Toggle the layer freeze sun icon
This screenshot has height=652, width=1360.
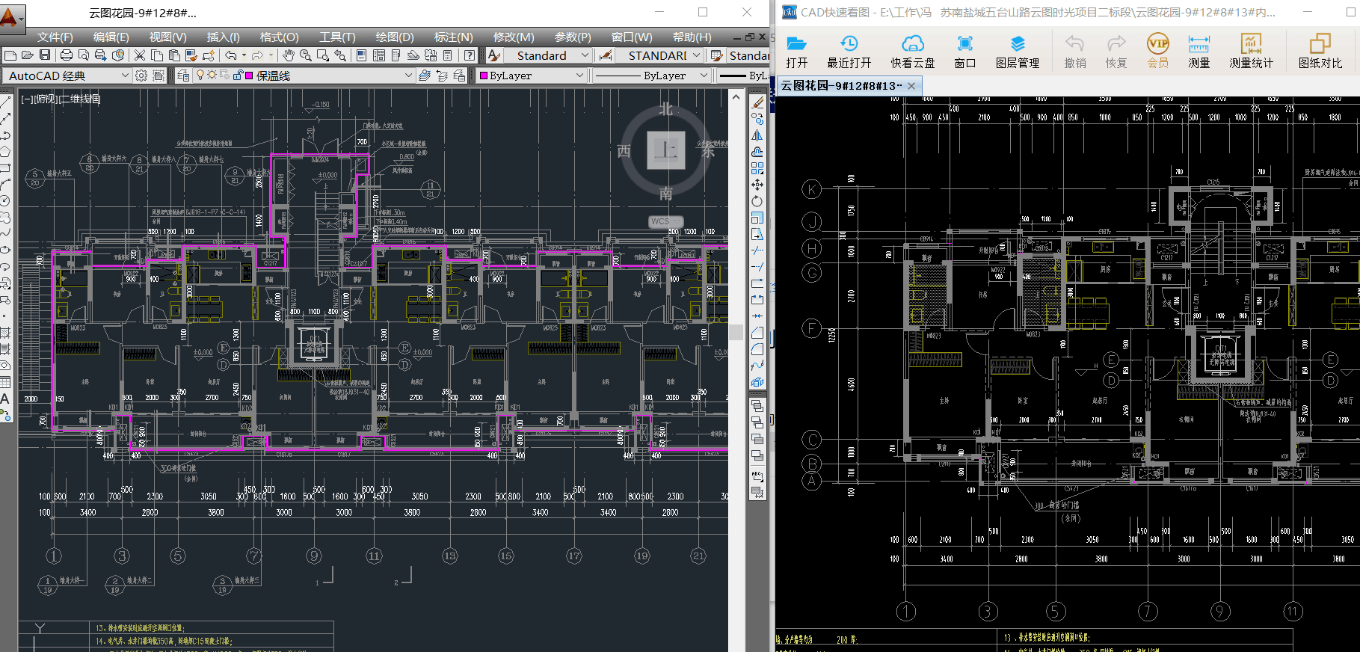(212, 76)
